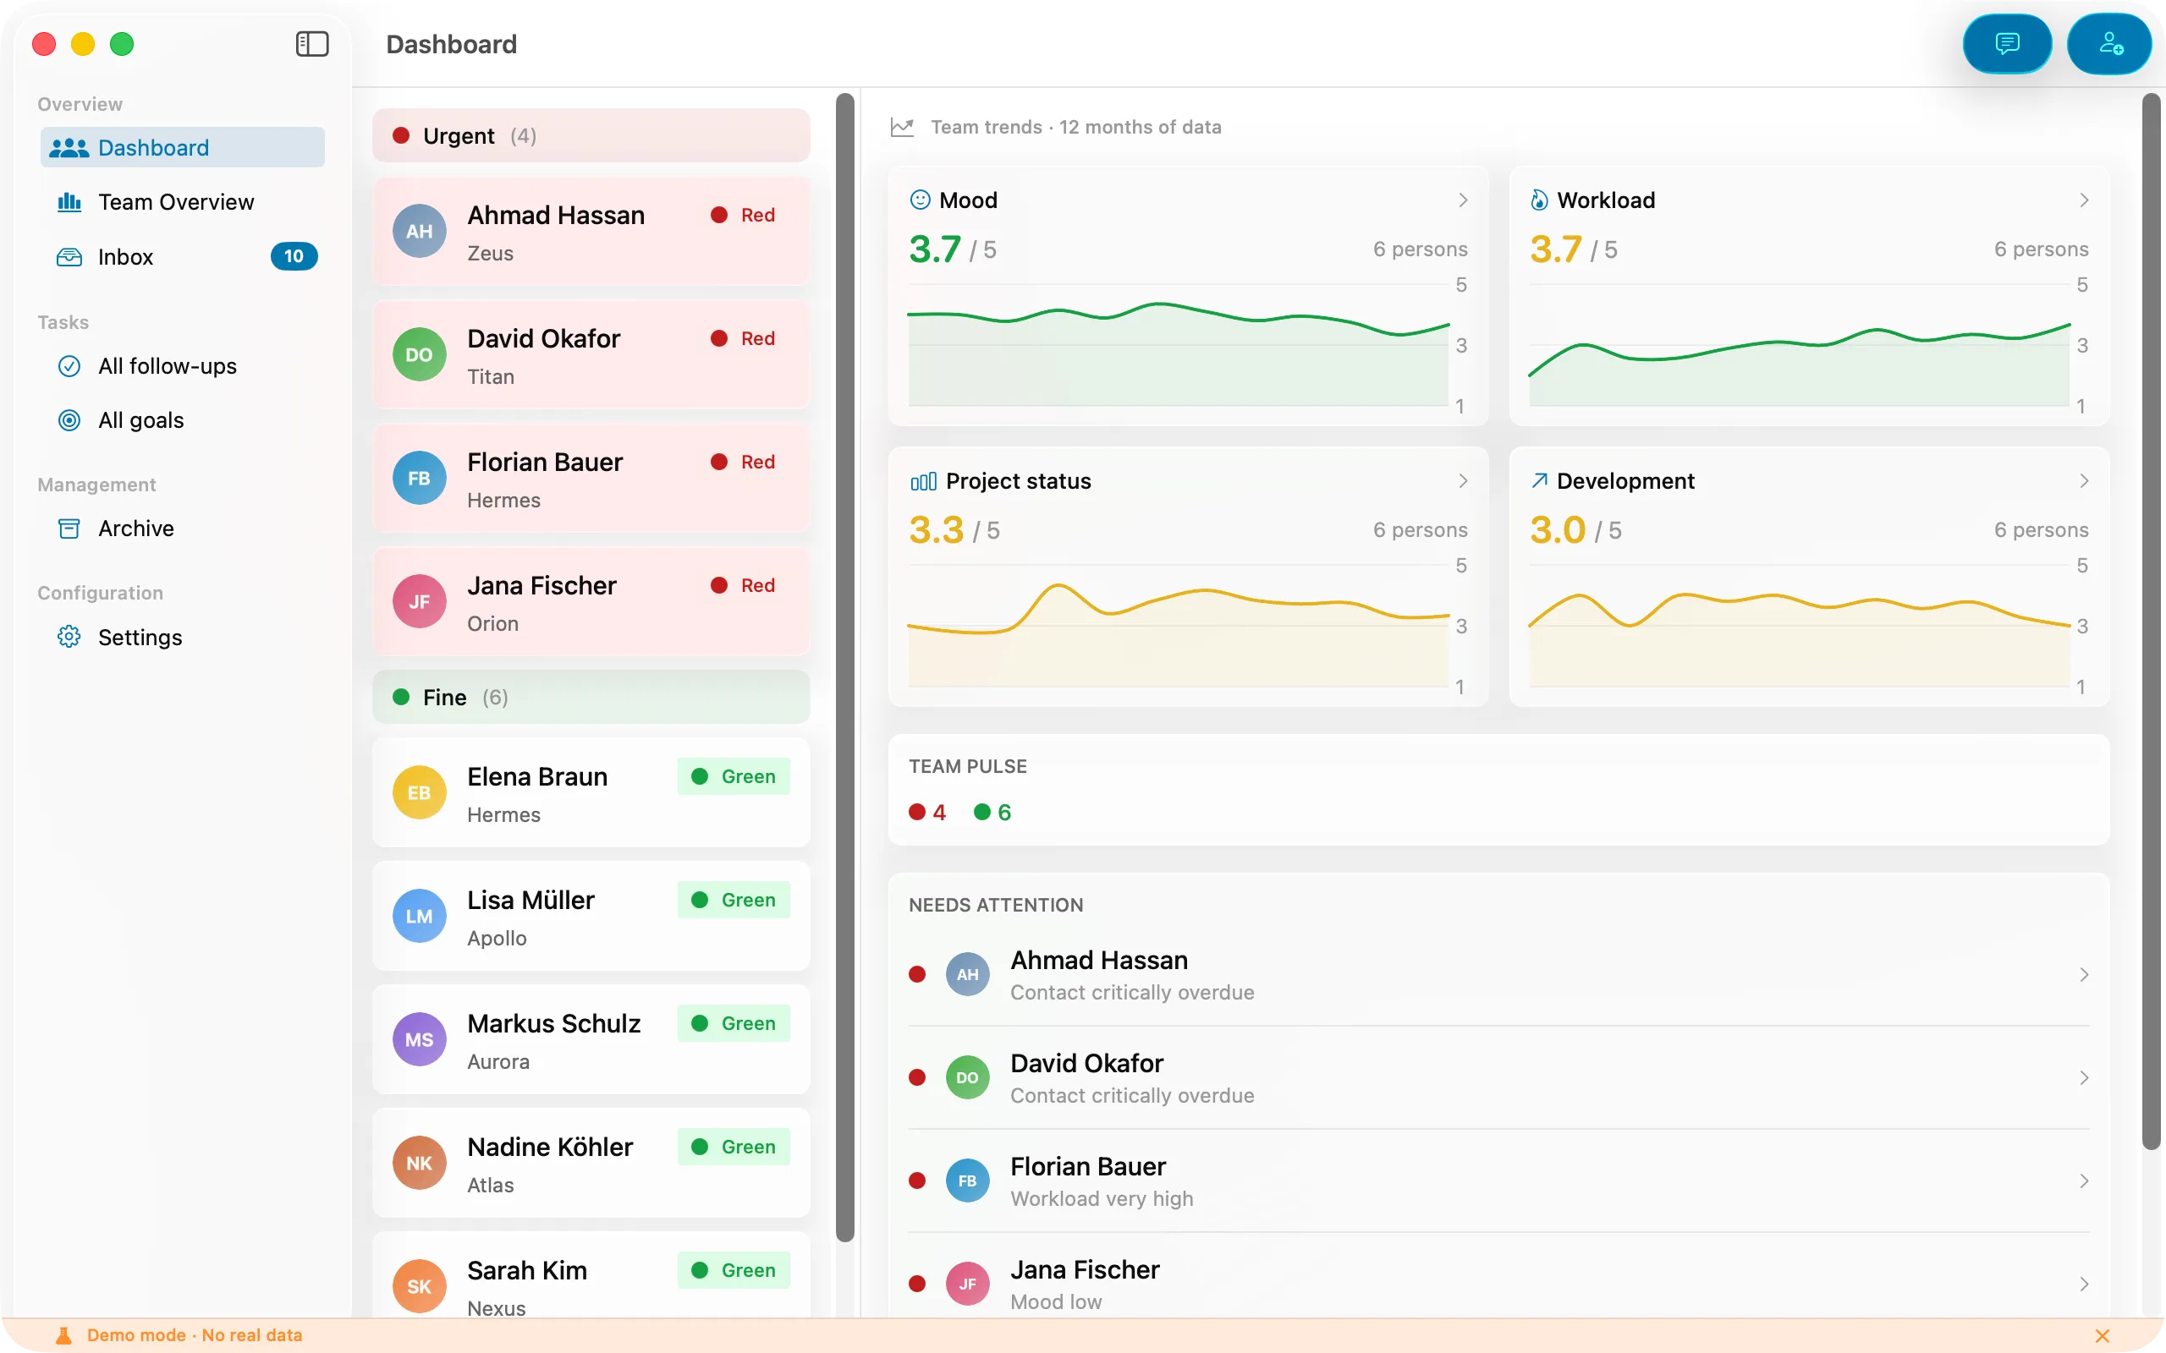Click the Development arrow icon

click(1540, 480)
